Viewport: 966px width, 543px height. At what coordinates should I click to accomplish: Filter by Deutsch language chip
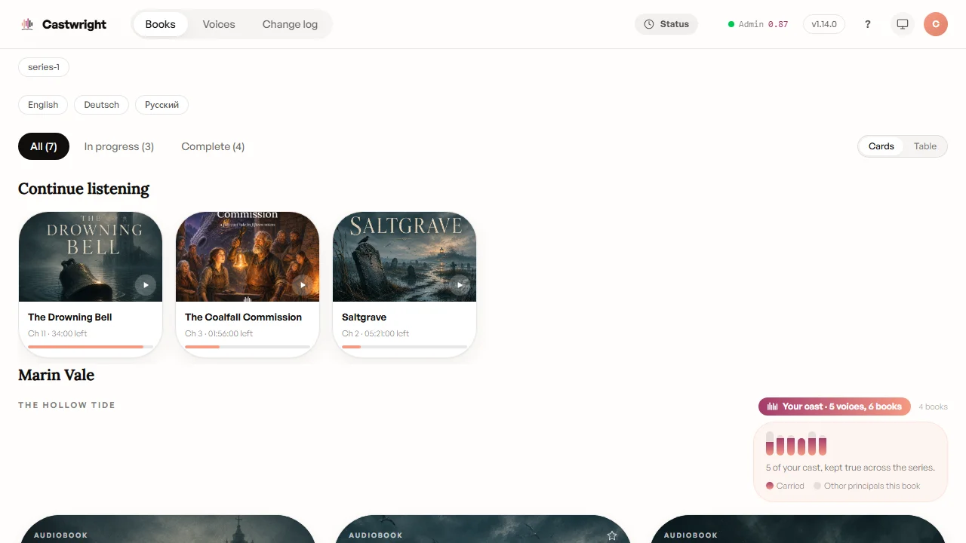coord(102,105)
